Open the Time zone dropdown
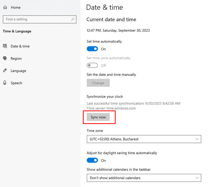This screenshot has height=187, width=210. click(144, 139)
